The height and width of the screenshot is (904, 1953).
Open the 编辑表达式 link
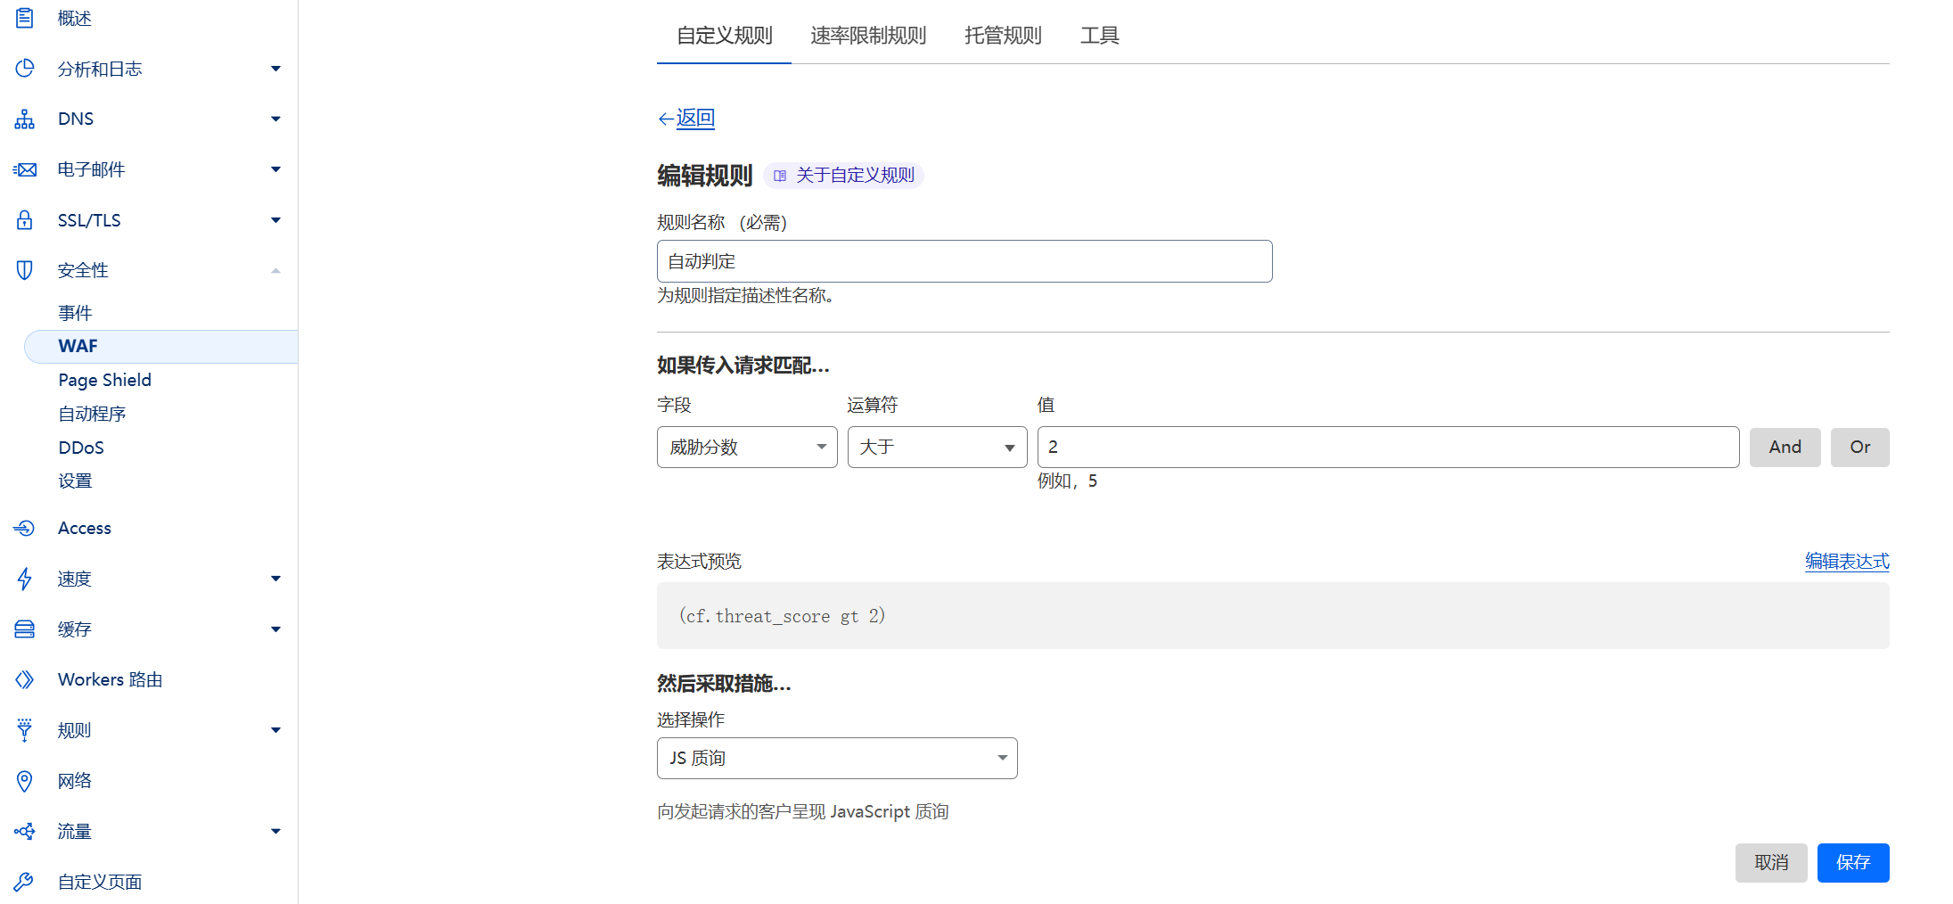[x=1846, y=561]
